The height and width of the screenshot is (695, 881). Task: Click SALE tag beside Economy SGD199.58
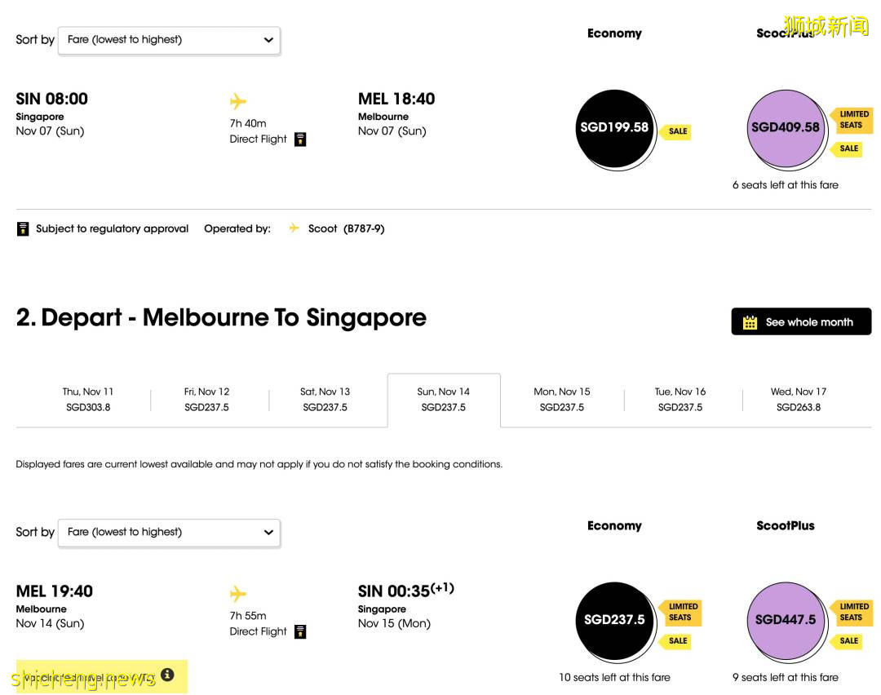tap(677, 131)
